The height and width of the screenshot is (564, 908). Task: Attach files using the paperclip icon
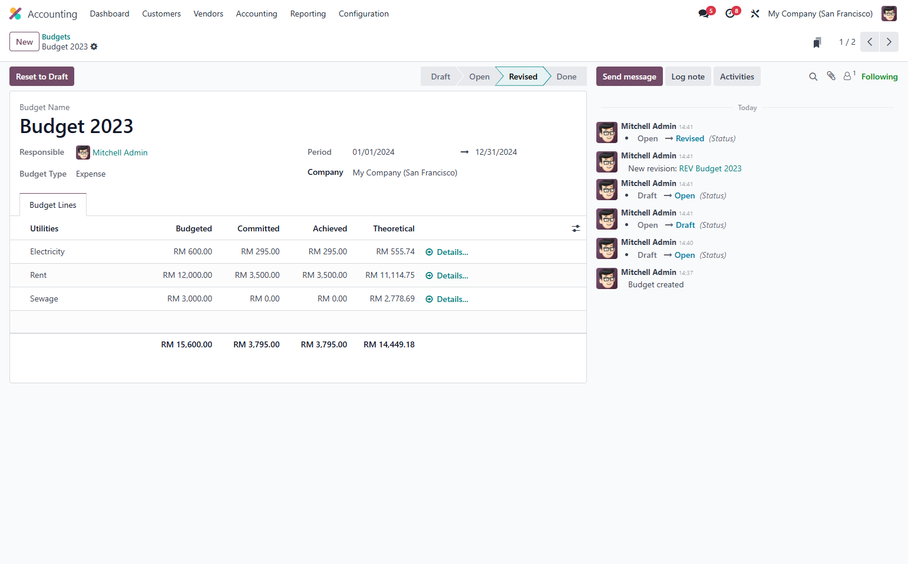click(831, 76)
